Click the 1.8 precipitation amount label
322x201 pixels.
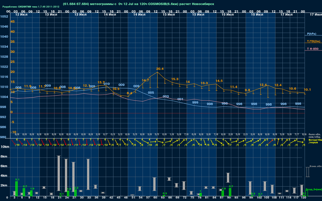pyautogui.click(x=69, y=189)
